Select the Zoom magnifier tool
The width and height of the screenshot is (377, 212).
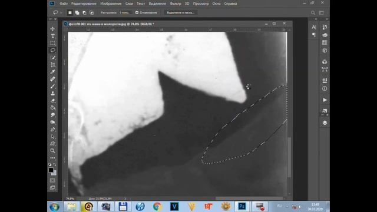point(52,151)
